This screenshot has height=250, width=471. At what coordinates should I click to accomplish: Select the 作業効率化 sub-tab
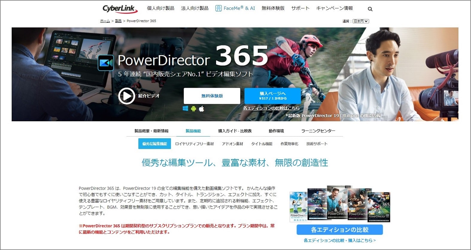(x=289, y=144)
